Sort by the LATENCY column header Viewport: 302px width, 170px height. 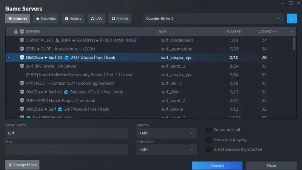(266, 31)
